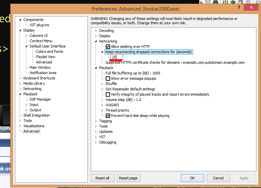Select Suppress HTTPS certificate checks row
Screen dimensions: 261x188
point(175,62)
